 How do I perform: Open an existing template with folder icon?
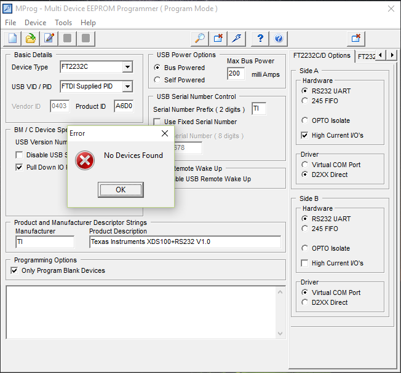[31, 39]
